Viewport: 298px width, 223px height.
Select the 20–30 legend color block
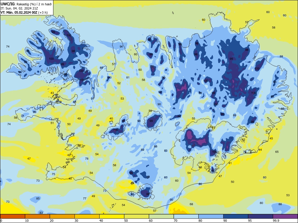coord(62,216)
